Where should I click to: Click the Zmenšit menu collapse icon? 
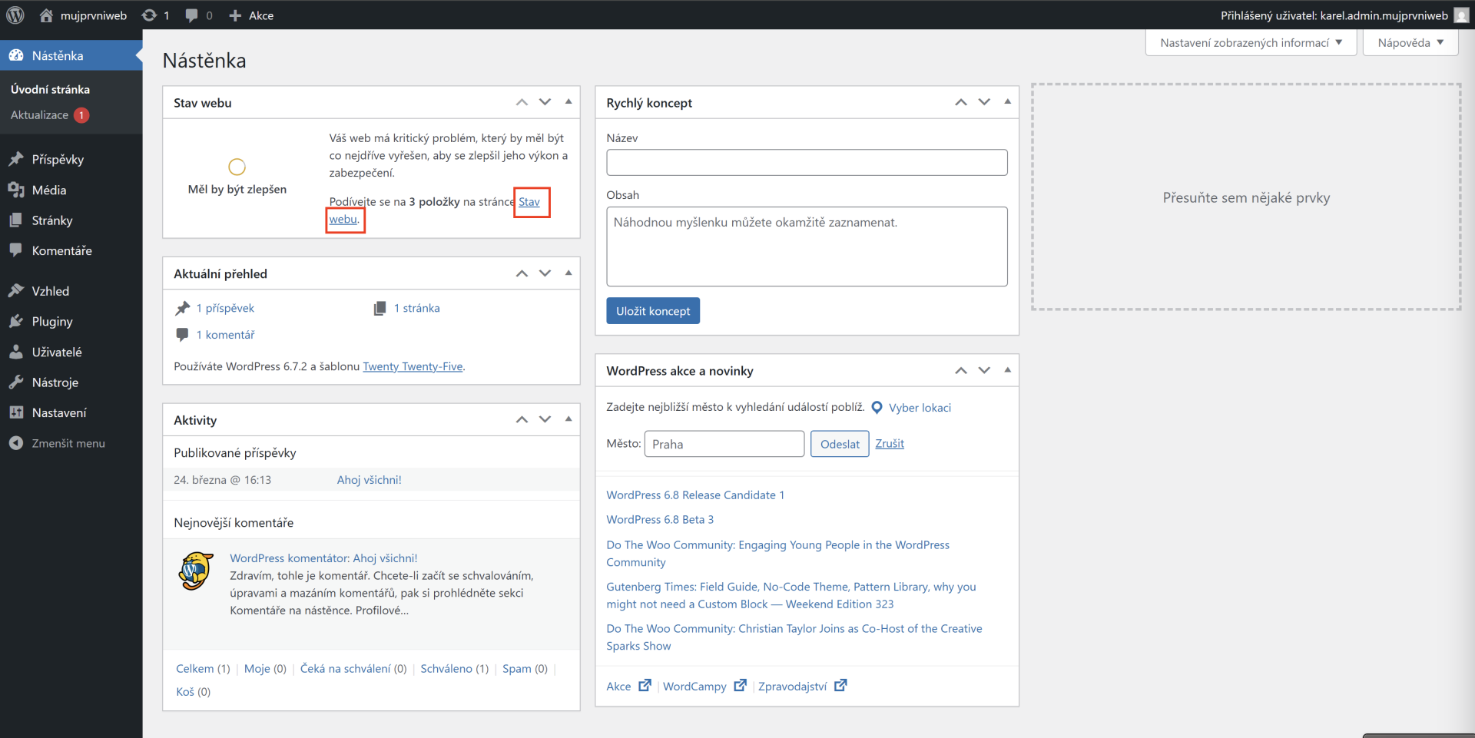coord(16,443)
